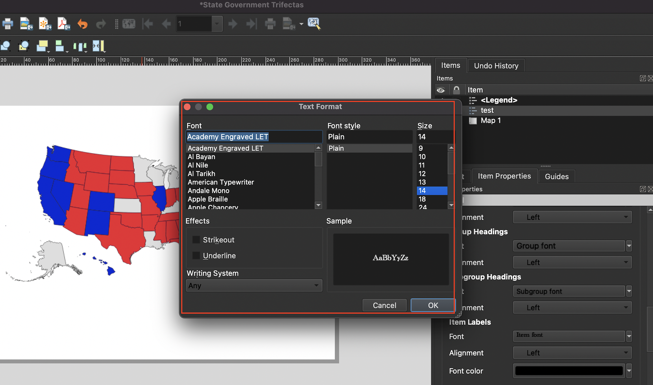The height and width of the screenshot is (385, 653).
Task: Click the Print Layout icon
Action: coord(8,24)
